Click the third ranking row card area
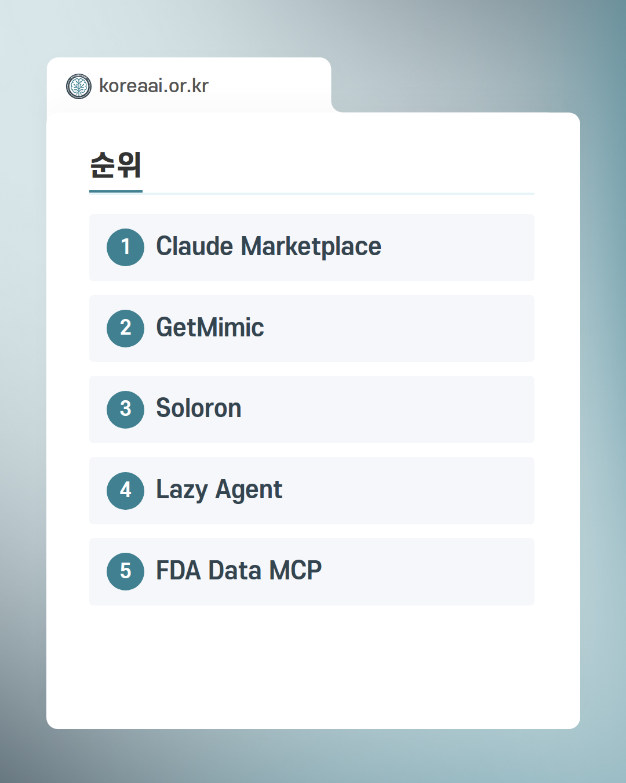 coord(406,410)
